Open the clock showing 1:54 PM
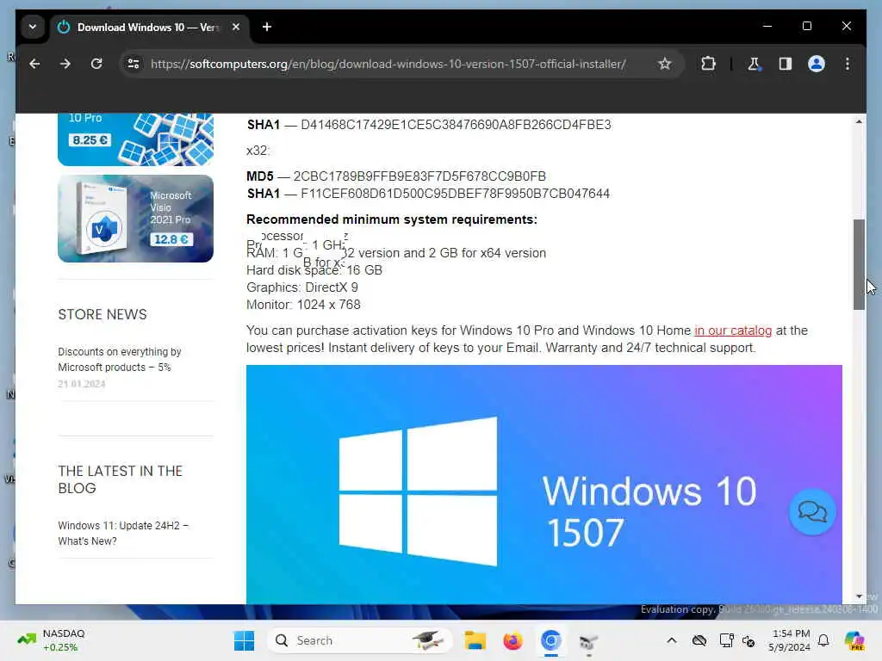 pyautogui.click(x=790, y=640)
